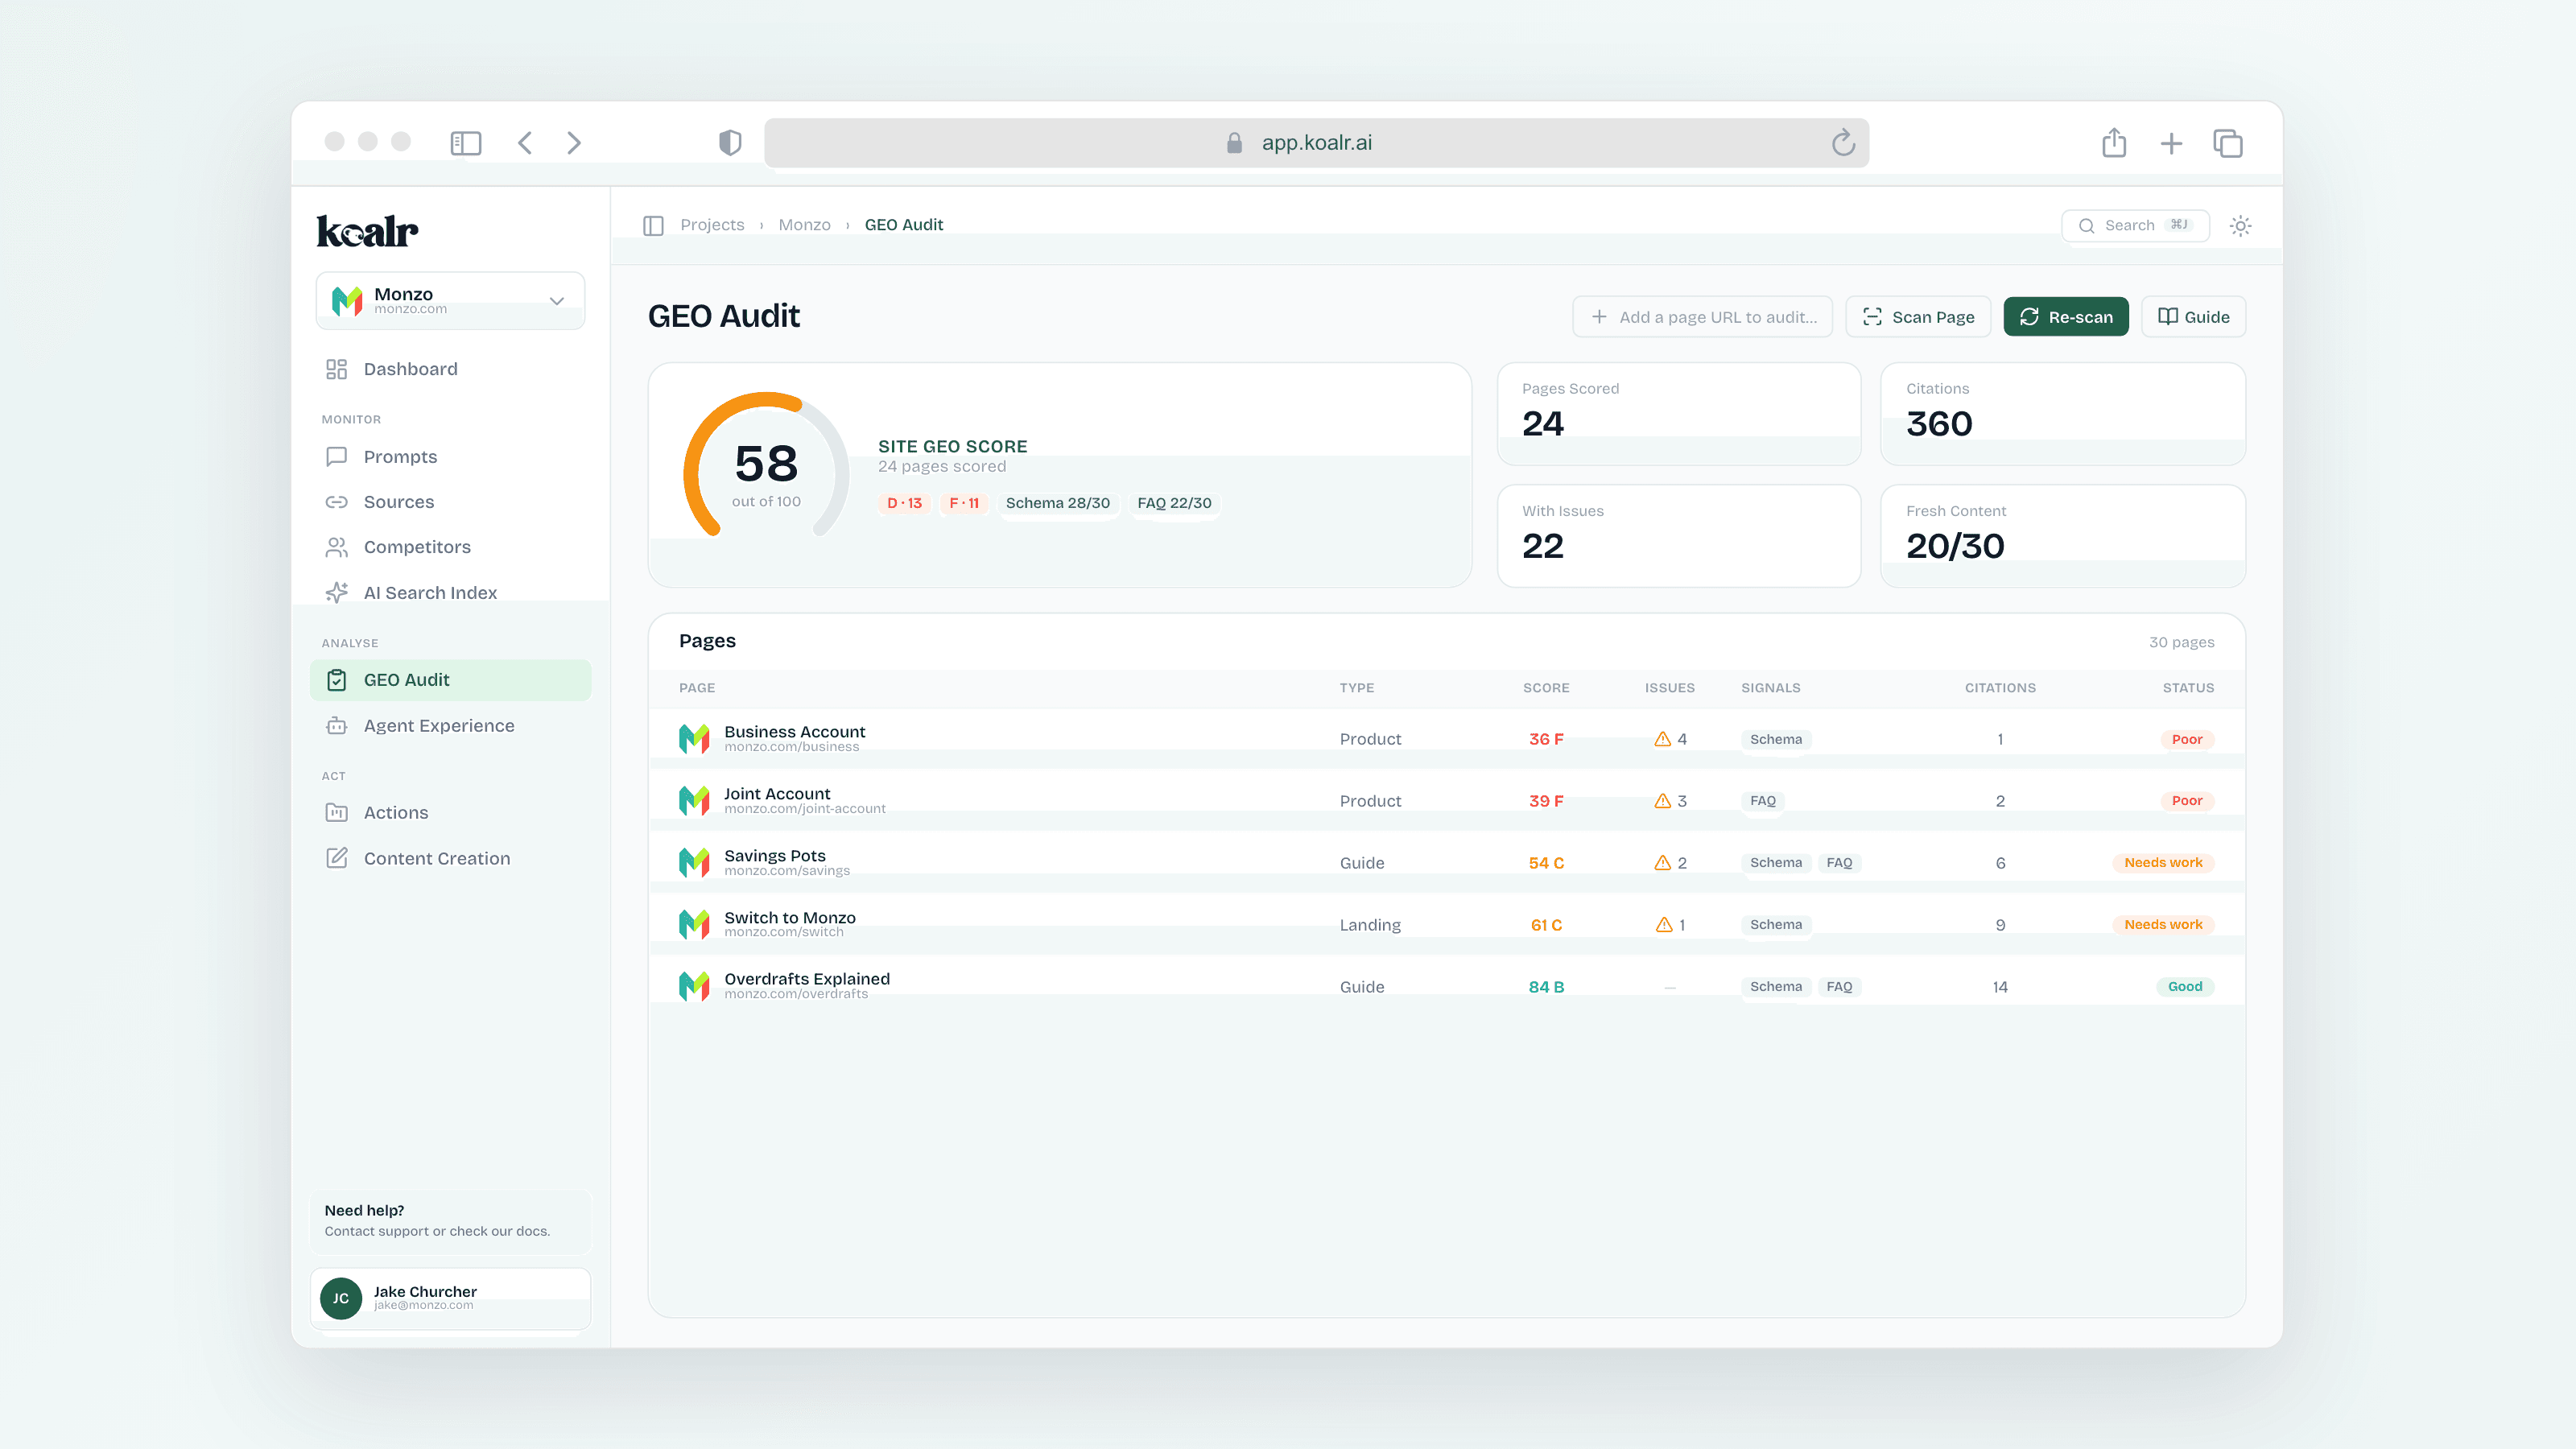Go back with the browser back arrow

[x=525, y=143]
